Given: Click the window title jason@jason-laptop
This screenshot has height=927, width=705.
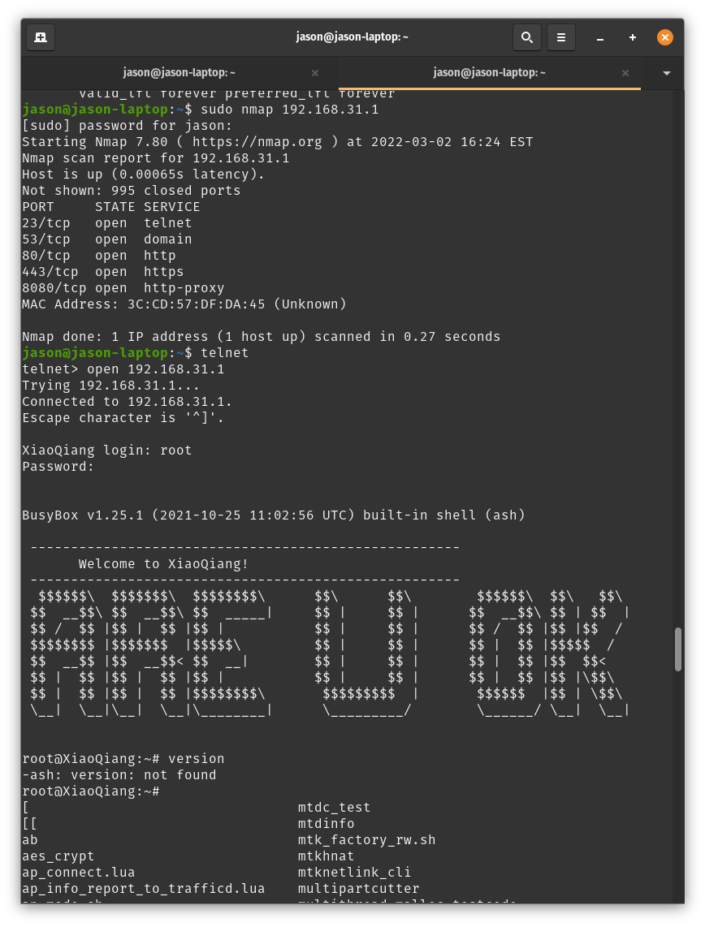Looking at the screenshot, I should (x=352, y=37).
